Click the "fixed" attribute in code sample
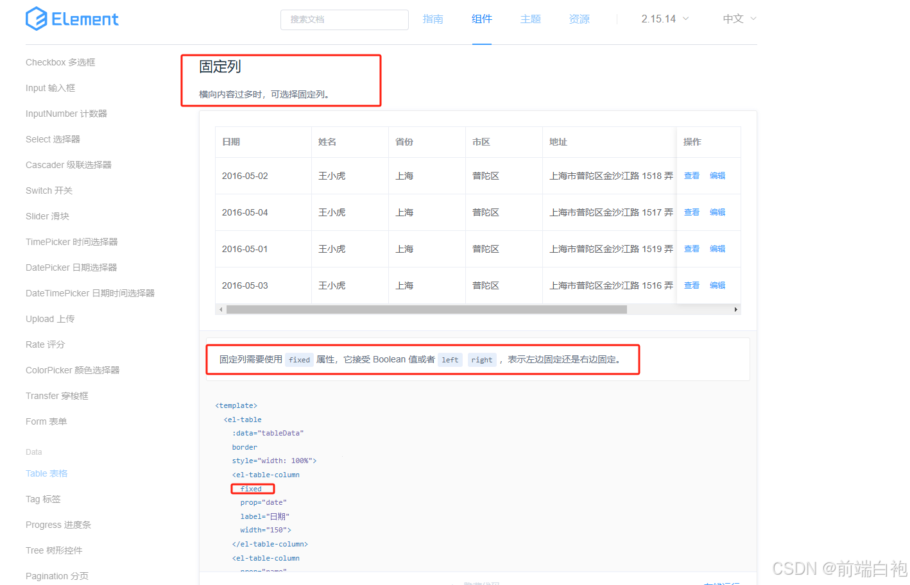 tap(251, 489)
